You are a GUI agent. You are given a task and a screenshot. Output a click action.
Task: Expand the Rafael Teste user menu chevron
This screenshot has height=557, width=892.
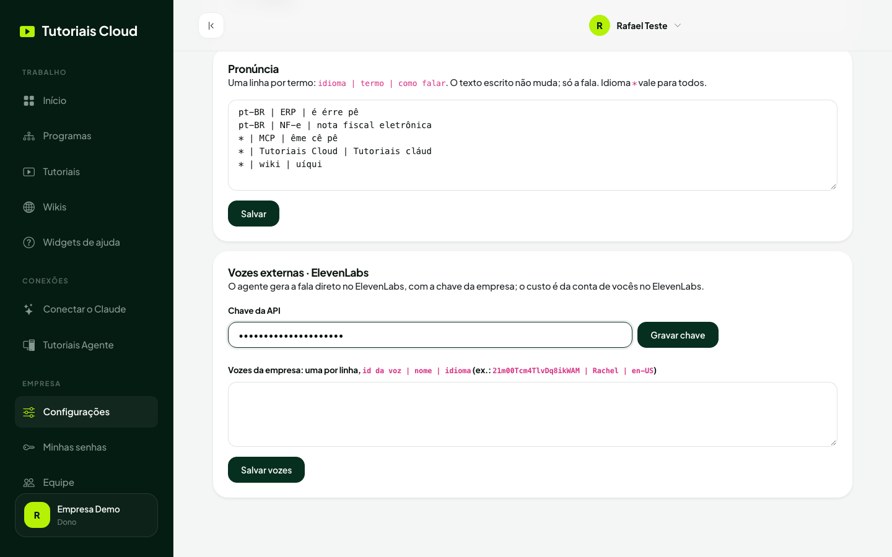678,25
